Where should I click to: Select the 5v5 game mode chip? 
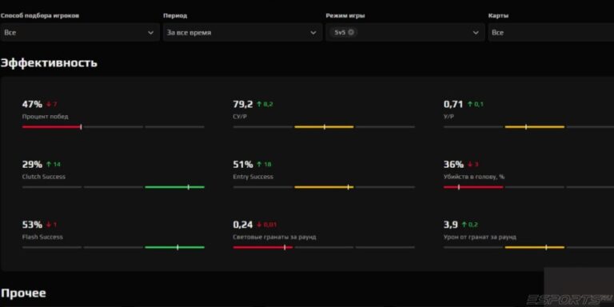344,32
